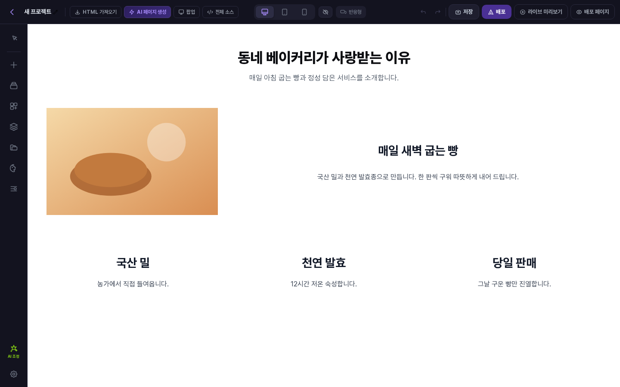Image resolution: width=620 pixels, height=387 pixels.
Task: Select the 당일 판매 feature title
Action: (x=515, y=263)
